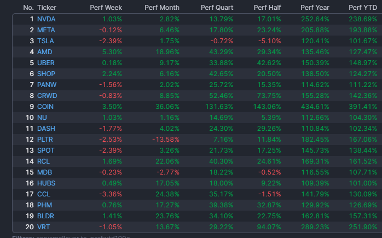This screenshot has height=238, width=382.
Task: Select MDB's Perf Month value -2.77%
Action: point(168,172)
